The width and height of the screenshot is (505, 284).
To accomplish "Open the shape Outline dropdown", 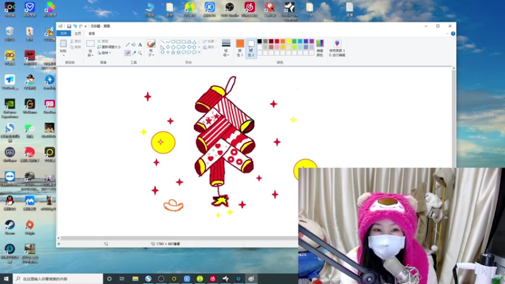I will click(x=210, y=42).
